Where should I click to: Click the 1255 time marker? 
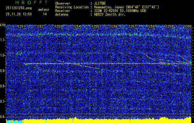coord(95,27)
